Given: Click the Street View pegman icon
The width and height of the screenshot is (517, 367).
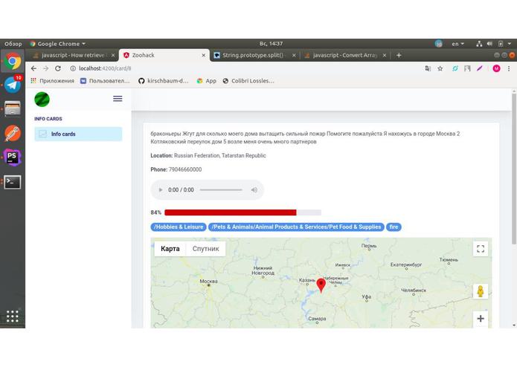Looking at the screenshot, I should click(481, 291).
